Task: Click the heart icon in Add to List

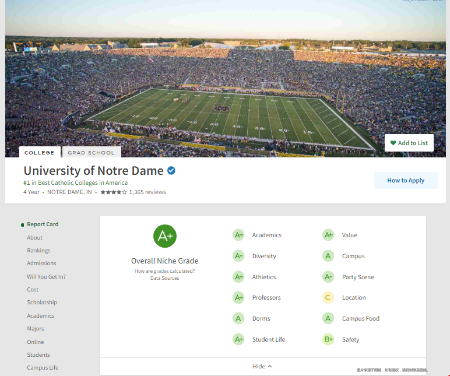Action: click(x=393, y=143)
